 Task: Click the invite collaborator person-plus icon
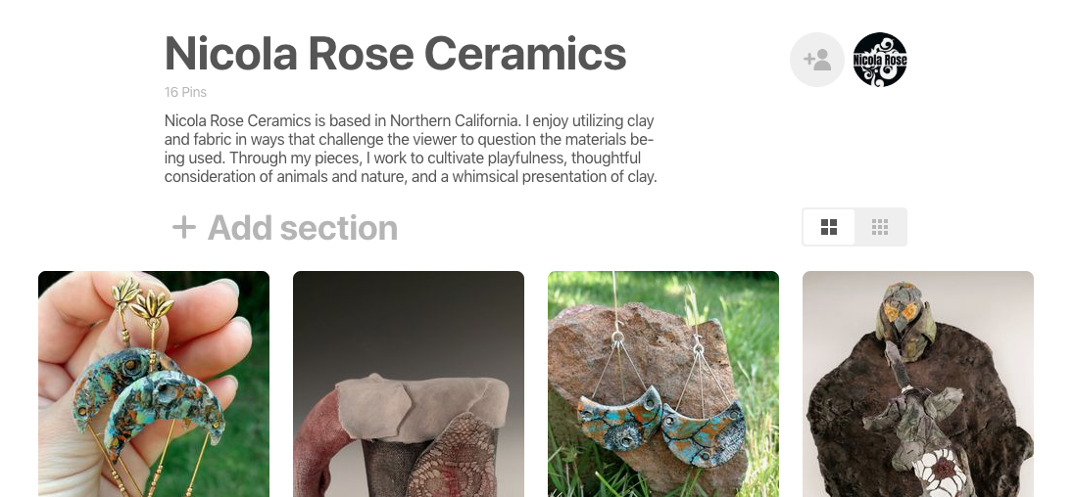[816, 60]
